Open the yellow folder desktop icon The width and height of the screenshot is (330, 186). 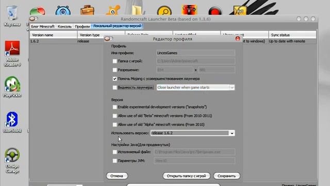coord(138,10)
